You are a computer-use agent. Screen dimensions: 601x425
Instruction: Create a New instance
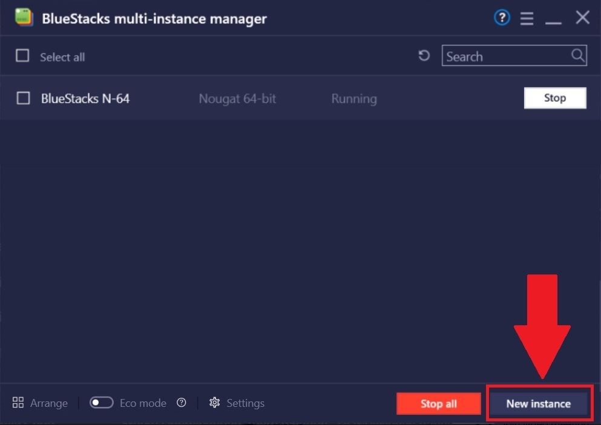(x=538, y=404)
